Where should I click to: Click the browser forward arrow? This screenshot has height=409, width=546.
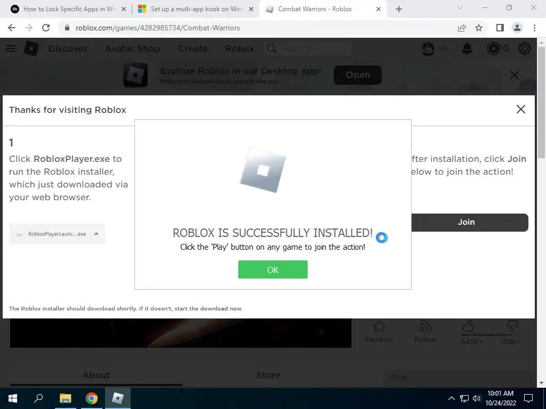29,28
